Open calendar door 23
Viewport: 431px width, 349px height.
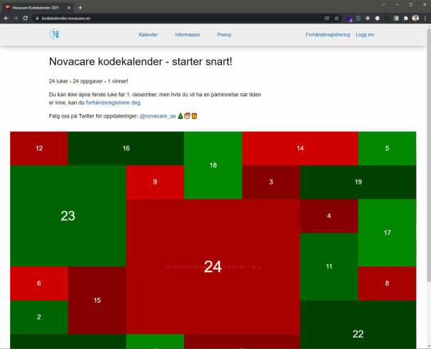68,216
